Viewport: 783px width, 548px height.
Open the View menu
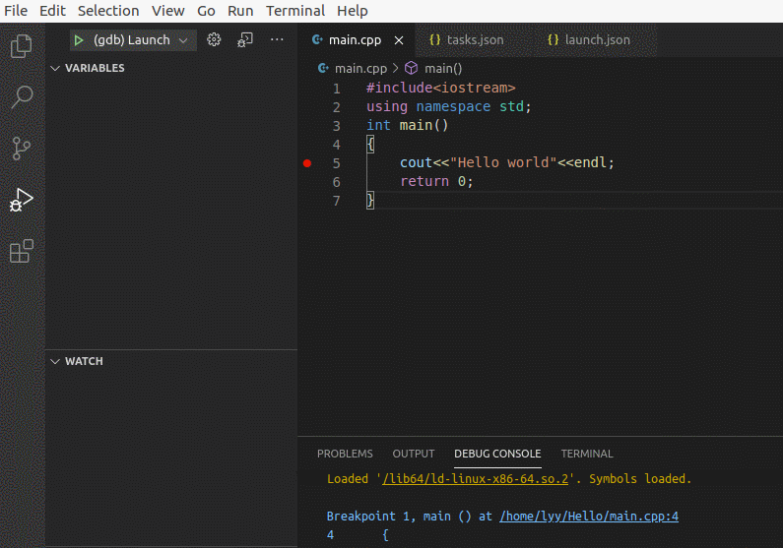click(167, 11)
